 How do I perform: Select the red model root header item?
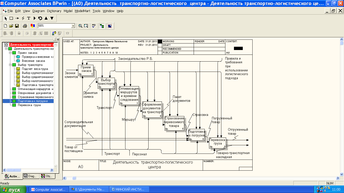click(31, 45)
